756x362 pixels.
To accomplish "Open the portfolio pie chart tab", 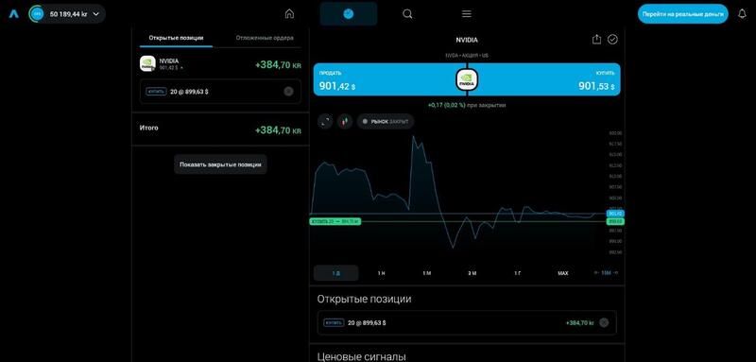I will click(349, 14).
